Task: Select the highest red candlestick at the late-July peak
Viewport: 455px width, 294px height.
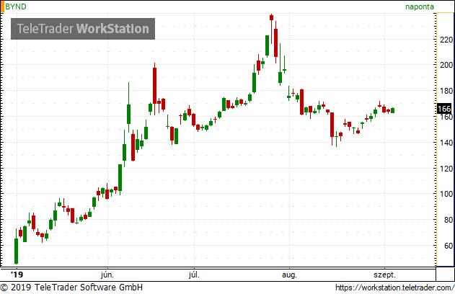Action: [271, 17]
